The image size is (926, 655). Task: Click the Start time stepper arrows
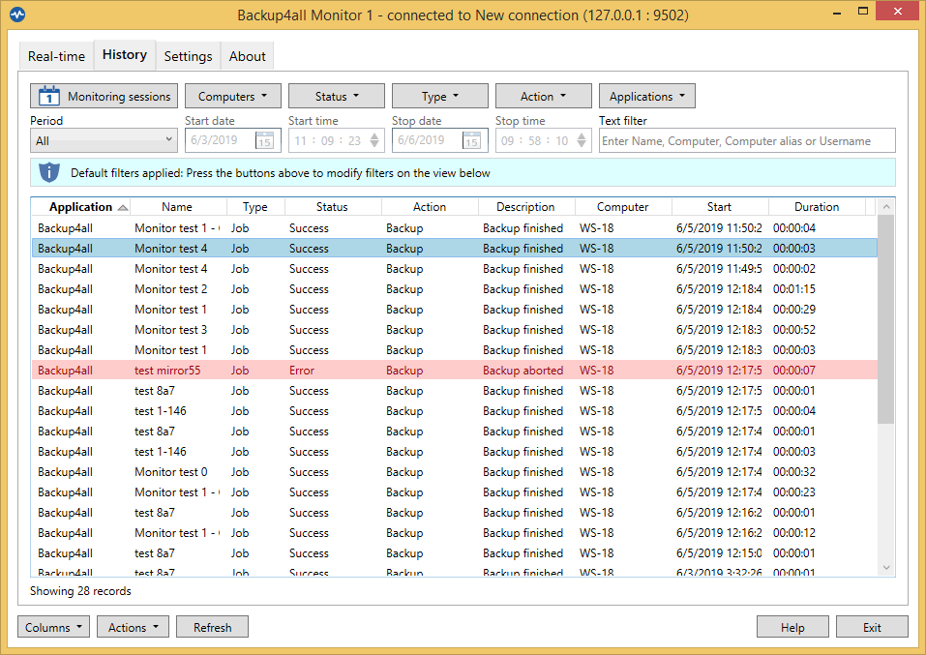click(x=374, y=140)
